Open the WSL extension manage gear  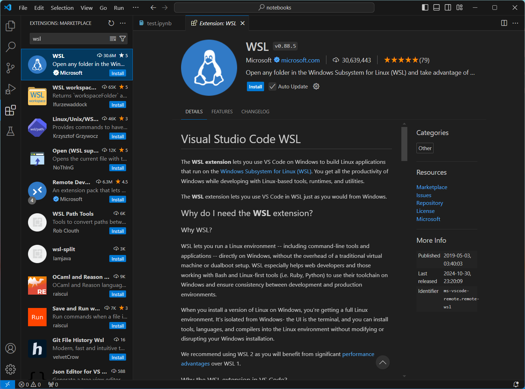pos(316,87)
